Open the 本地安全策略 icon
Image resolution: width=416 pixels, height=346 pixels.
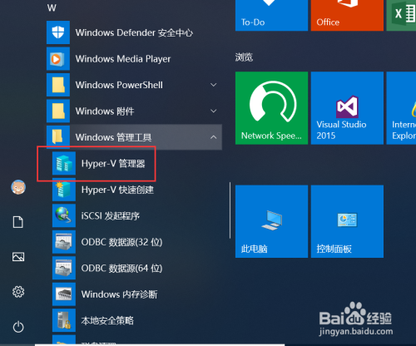(64, 320)
